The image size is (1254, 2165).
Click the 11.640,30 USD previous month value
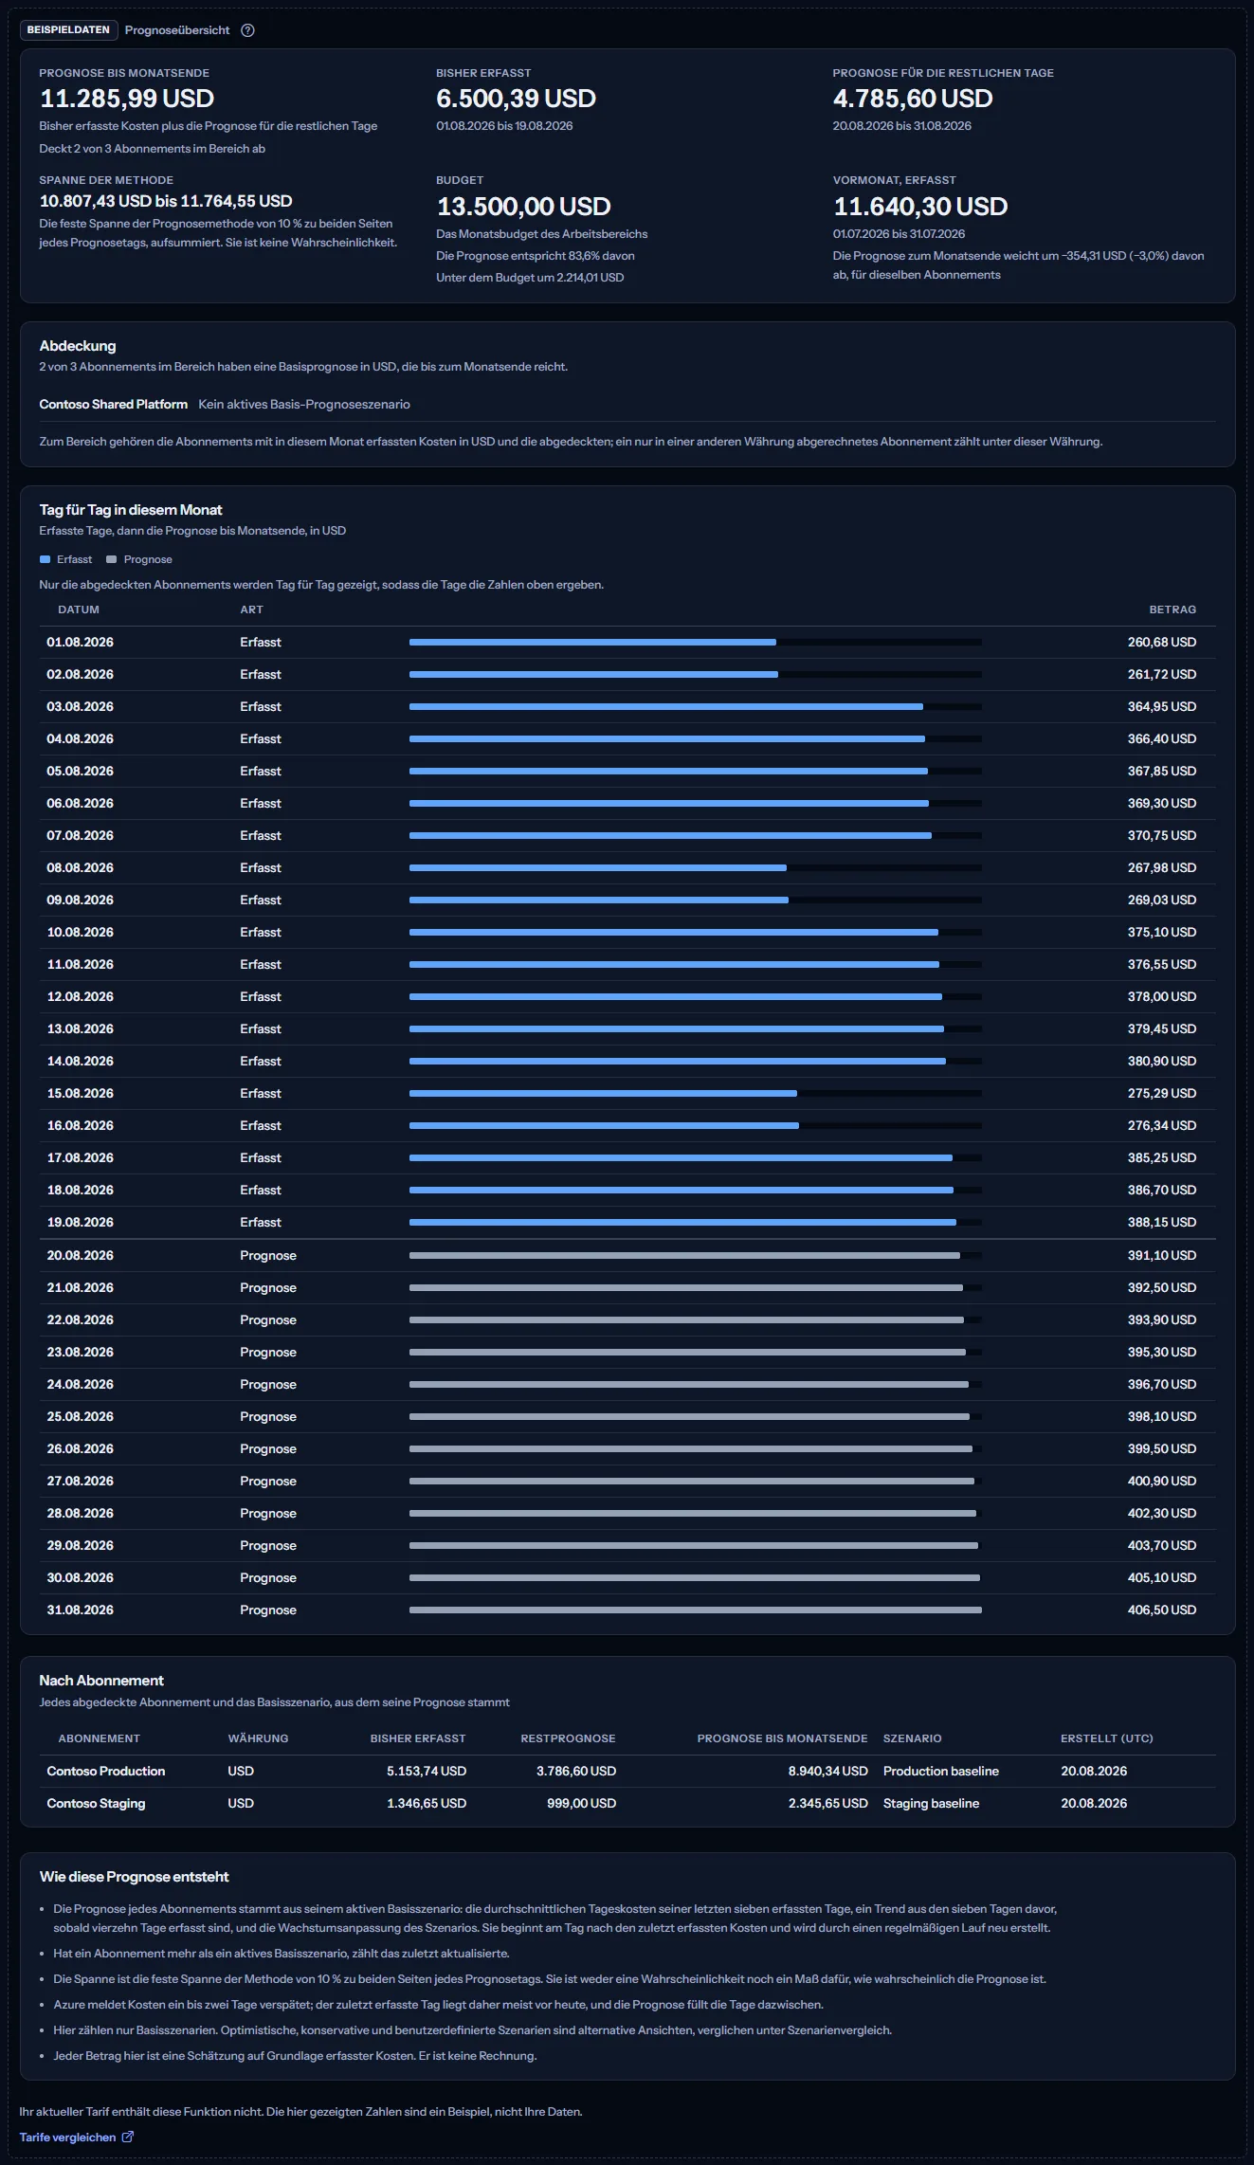920,207
